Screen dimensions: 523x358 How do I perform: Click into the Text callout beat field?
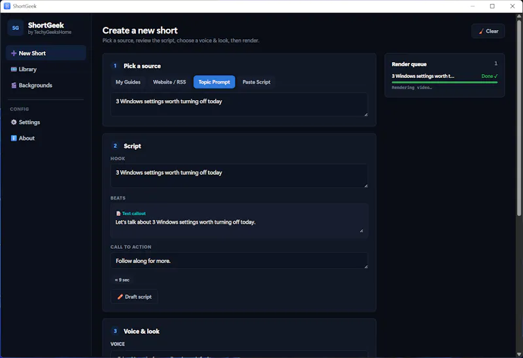[x=239, y=224]
